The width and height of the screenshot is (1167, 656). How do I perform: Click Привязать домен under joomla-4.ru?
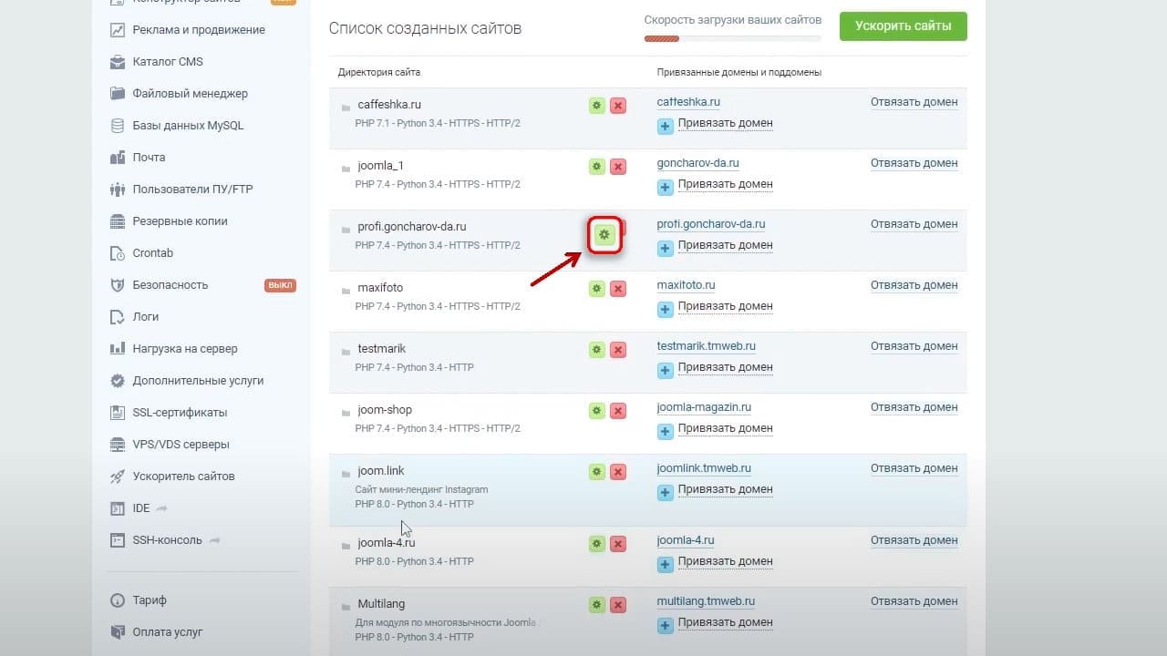[726, 561]
